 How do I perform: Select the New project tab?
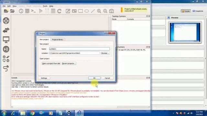pos(44,39)
